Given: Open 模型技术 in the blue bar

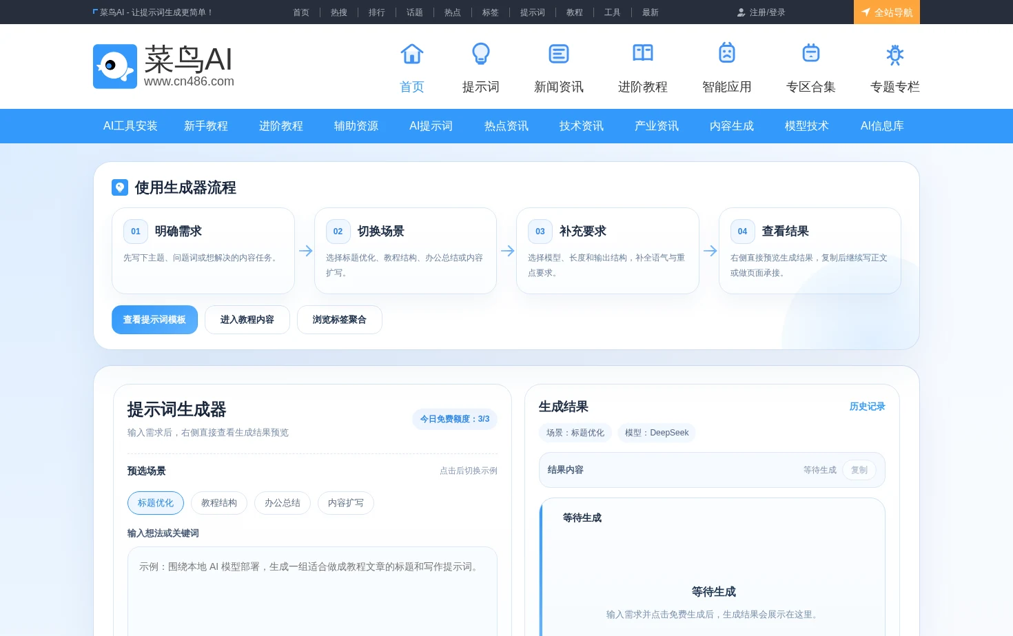Looking at the screenshot, I should [x=807, y=126].
